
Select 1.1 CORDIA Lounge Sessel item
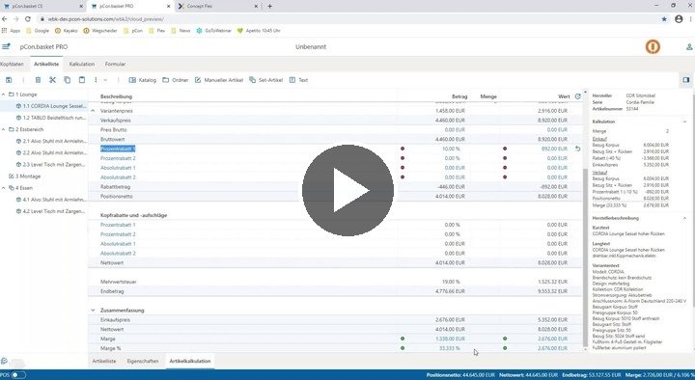coord(50,106)
